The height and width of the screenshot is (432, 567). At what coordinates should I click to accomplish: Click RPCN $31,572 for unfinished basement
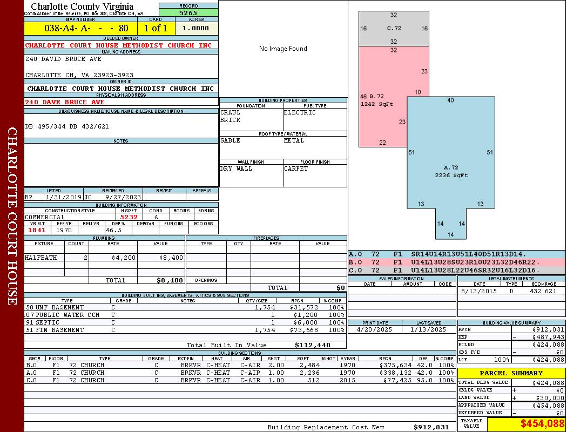[x=303, y=307]
